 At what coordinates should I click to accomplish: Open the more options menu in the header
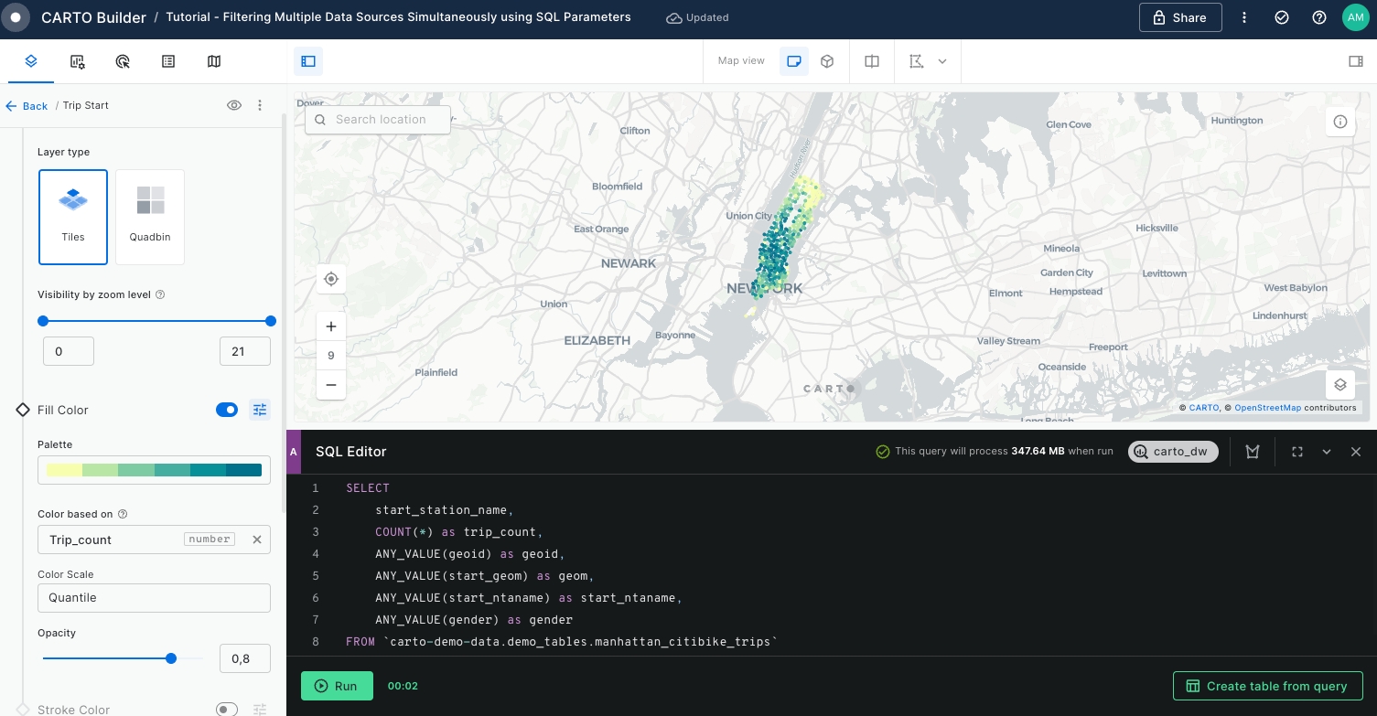[1244, 17]
